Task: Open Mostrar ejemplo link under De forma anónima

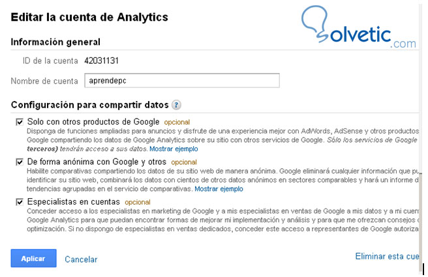Action: pos(219,189)
